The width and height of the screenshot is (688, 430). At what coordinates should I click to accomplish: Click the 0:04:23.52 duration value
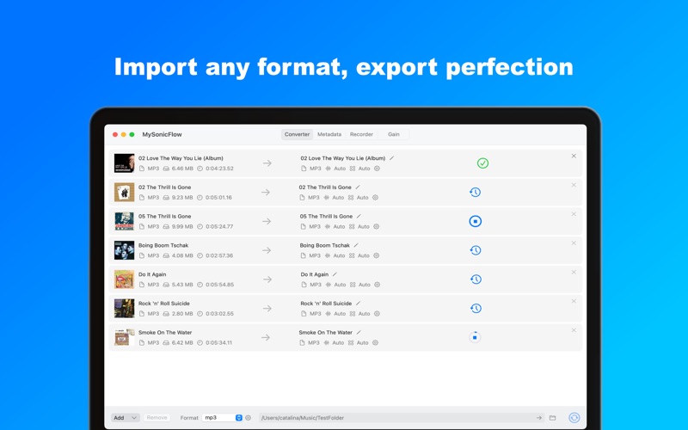[x=219, y=169]
